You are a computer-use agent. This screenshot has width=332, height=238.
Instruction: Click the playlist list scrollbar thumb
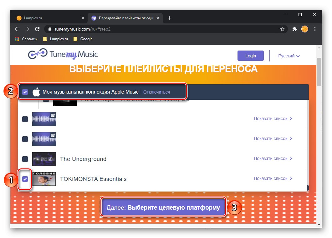(x=308, y=187)
